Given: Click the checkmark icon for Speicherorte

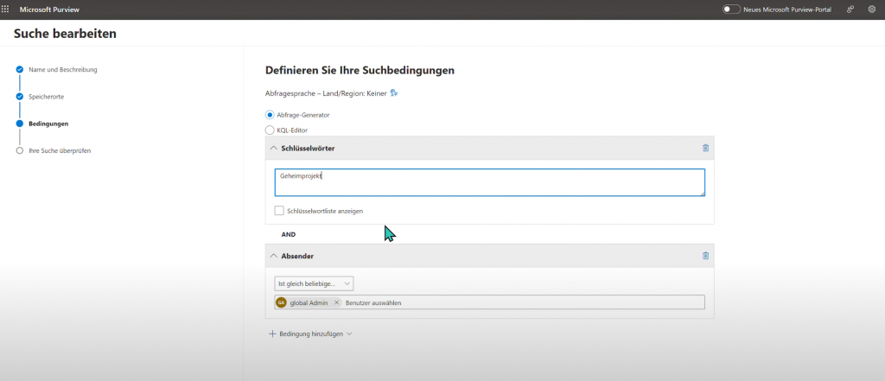Looking at the screenshot, I should [x=20, y=97].
